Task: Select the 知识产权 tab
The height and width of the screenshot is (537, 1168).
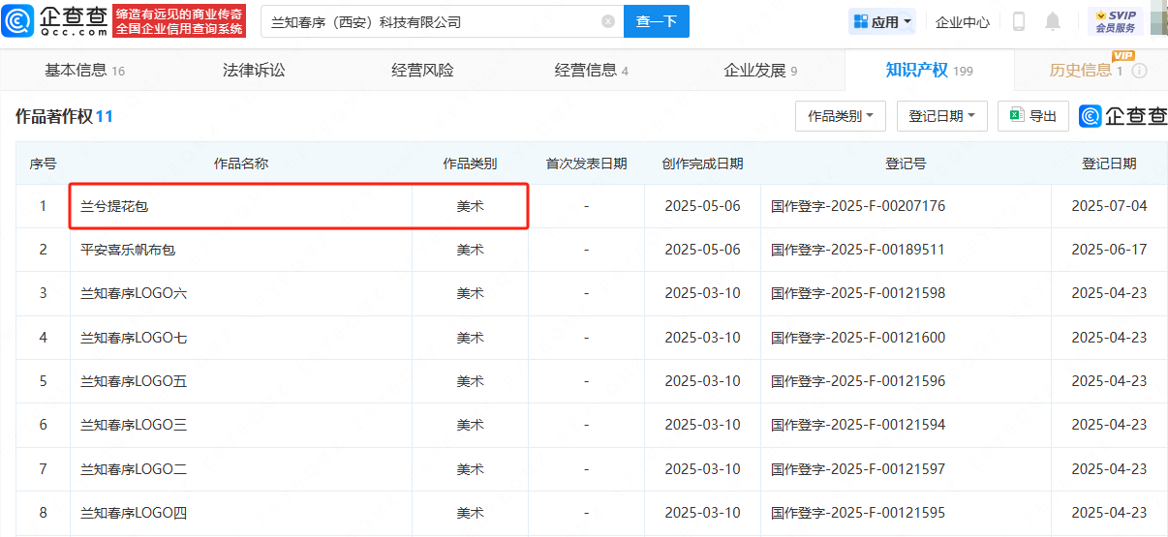Action: pyautogui.click(x=929, y=70)
